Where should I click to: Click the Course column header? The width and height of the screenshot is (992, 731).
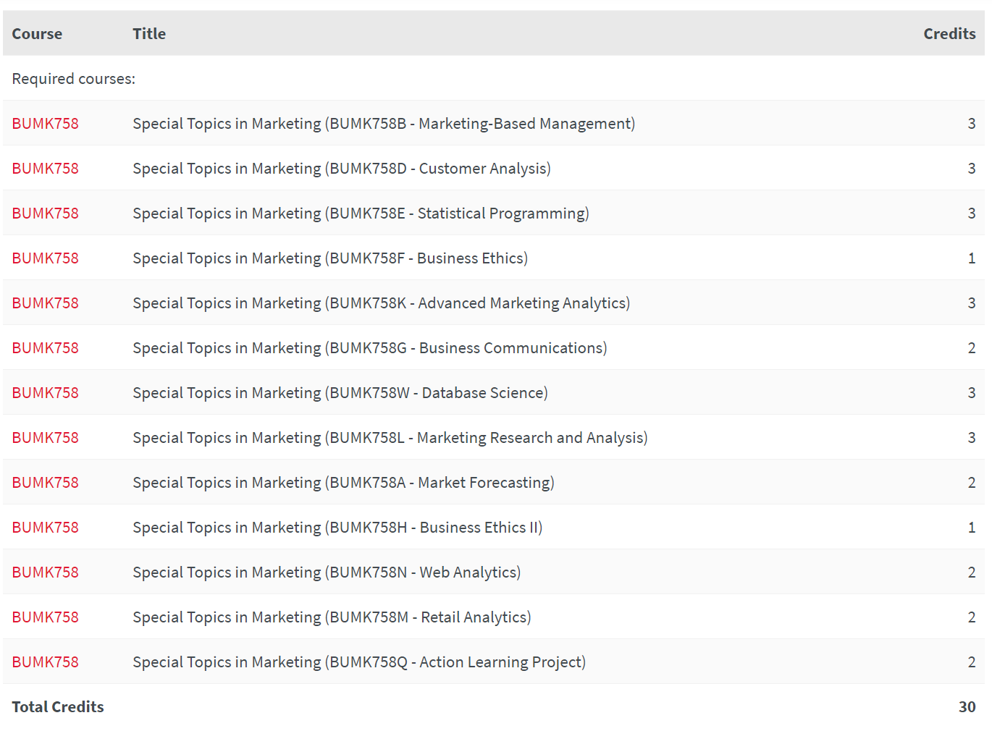point(37,34)
